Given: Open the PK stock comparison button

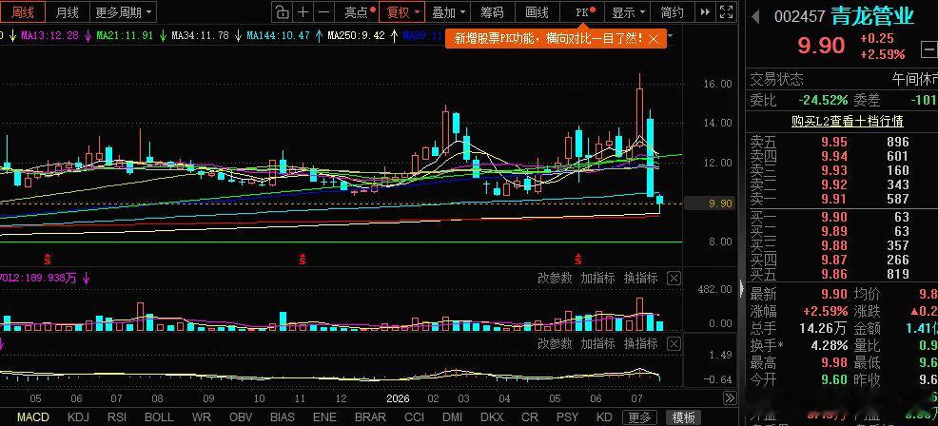Looking at the screenshot, I should pos(584,12).
